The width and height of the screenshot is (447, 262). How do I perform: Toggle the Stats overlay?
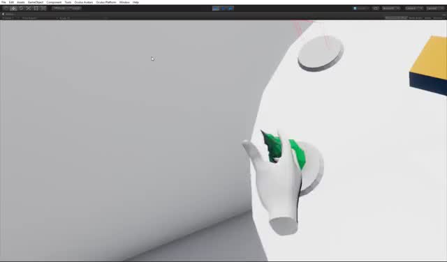point(427,18)
